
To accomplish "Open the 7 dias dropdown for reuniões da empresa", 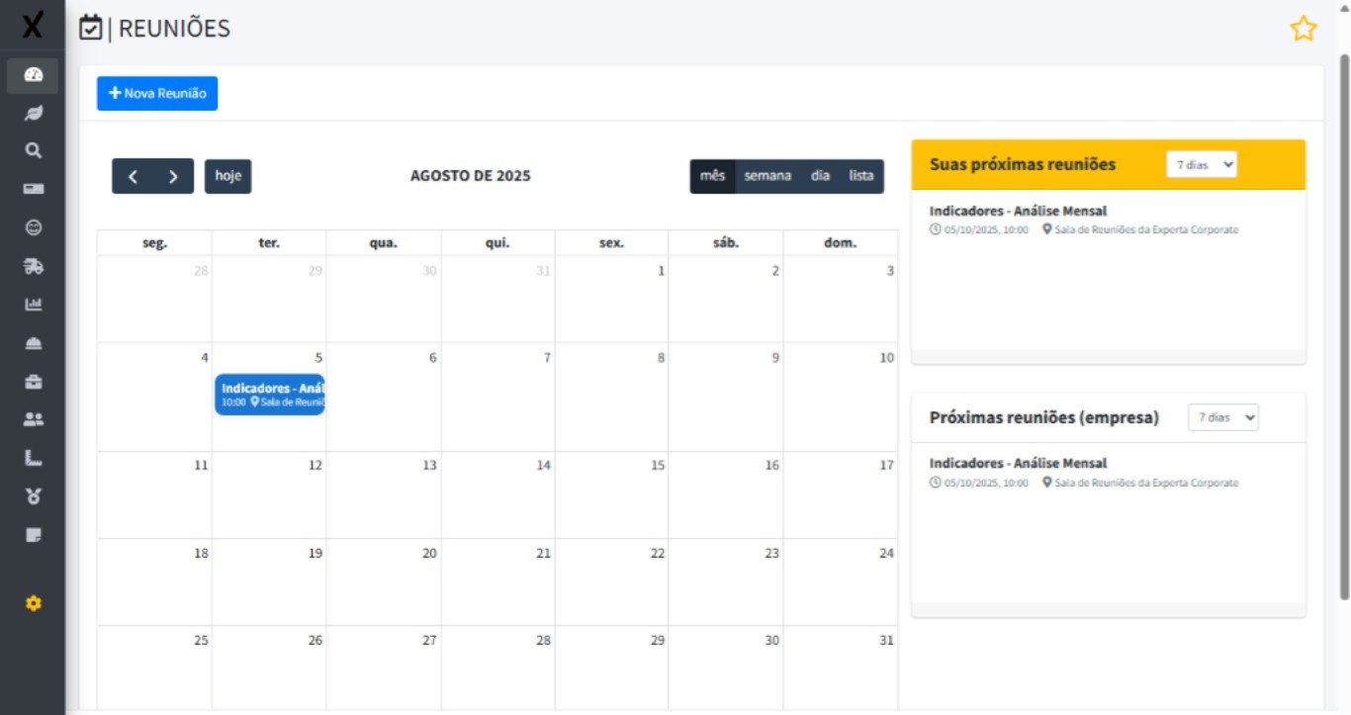I will [x=1222, y=417].
